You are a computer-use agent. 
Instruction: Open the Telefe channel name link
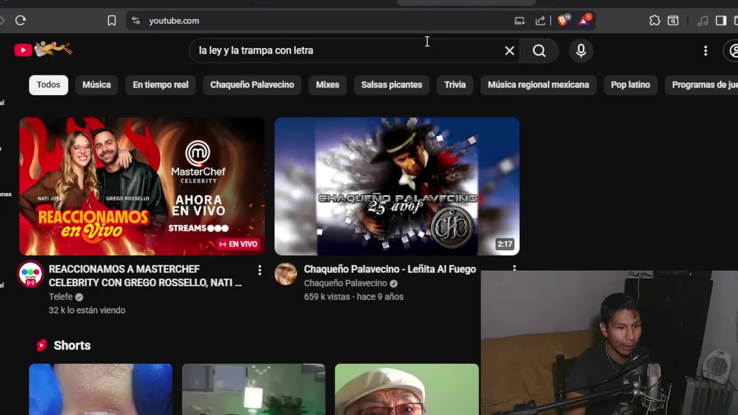click(61, 297)
